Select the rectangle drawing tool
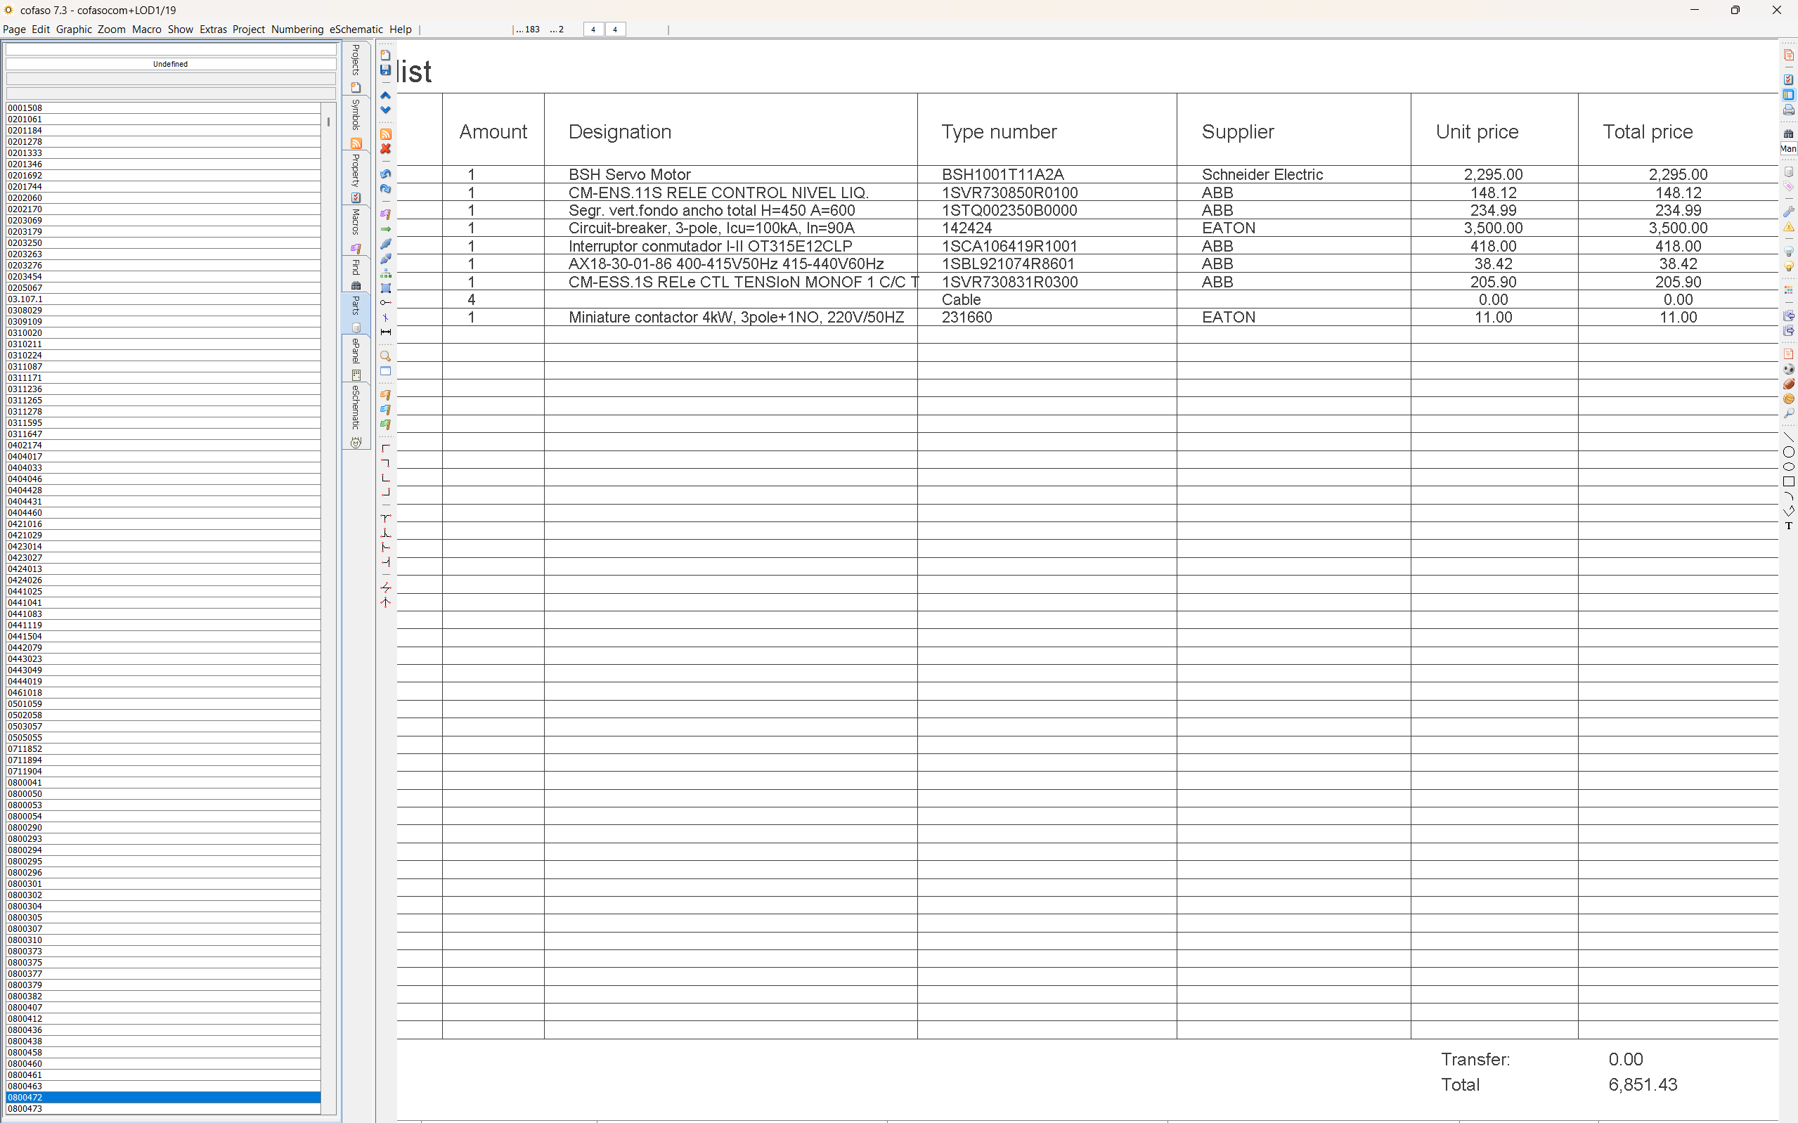Viewport: 1798px width, 1123px height. click(1788, 481)
